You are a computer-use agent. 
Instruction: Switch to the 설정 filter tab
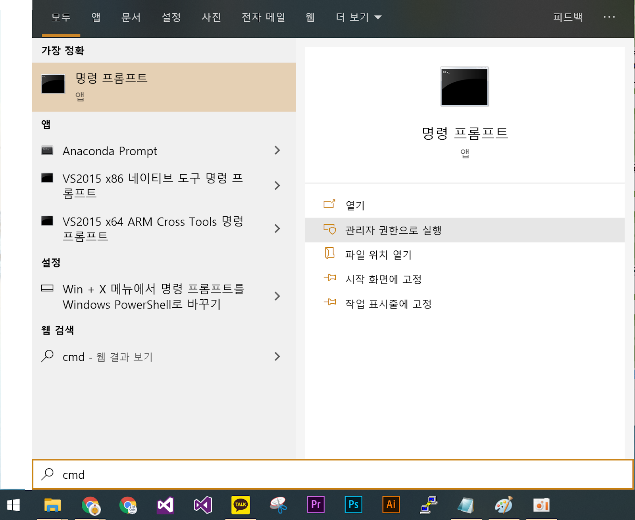pyautogui.click(x=171, y=17)
